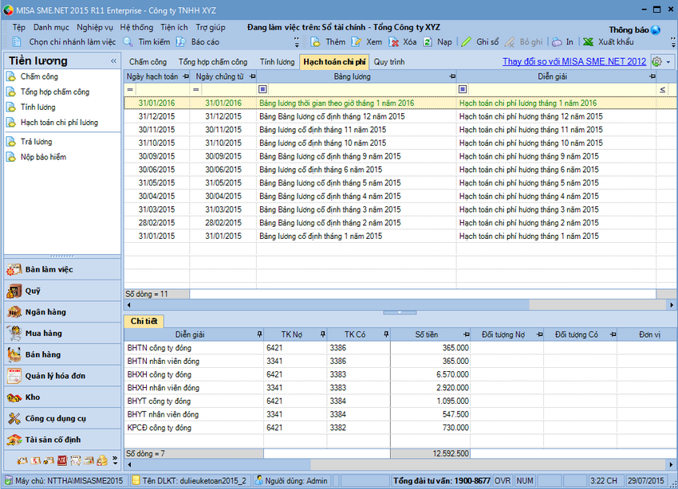Open filter operator for Ngày hạch toán
This screenshot has height=489, width=678.
[130, 90]
